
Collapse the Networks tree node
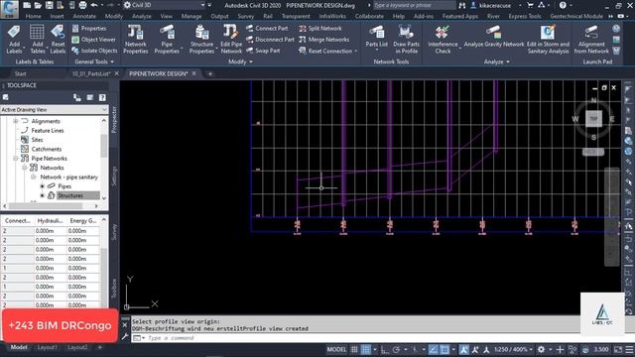(x=24, y=168)
